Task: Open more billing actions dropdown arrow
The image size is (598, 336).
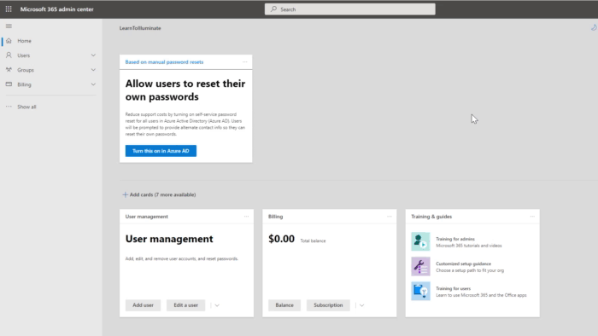Action: [361, 305]
